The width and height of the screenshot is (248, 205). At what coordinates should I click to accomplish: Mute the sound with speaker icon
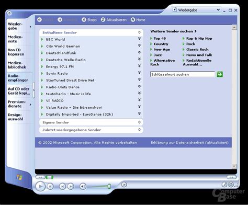coord(83,187)
